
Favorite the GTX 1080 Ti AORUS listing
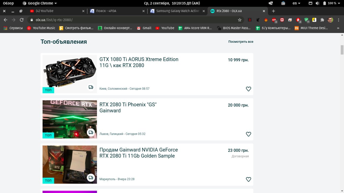(x=249, y=89)
